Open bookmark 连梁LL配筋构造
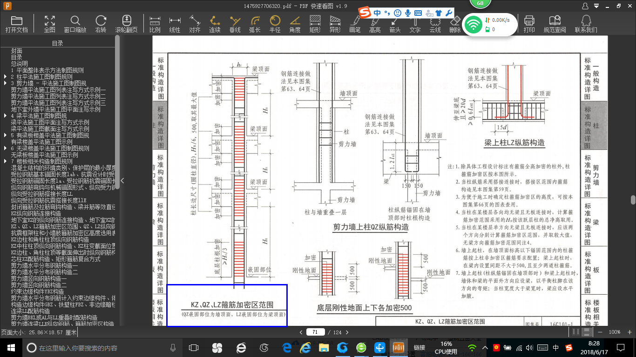The image size is (636, 357). pyautogui.click(x=31, y=311)
